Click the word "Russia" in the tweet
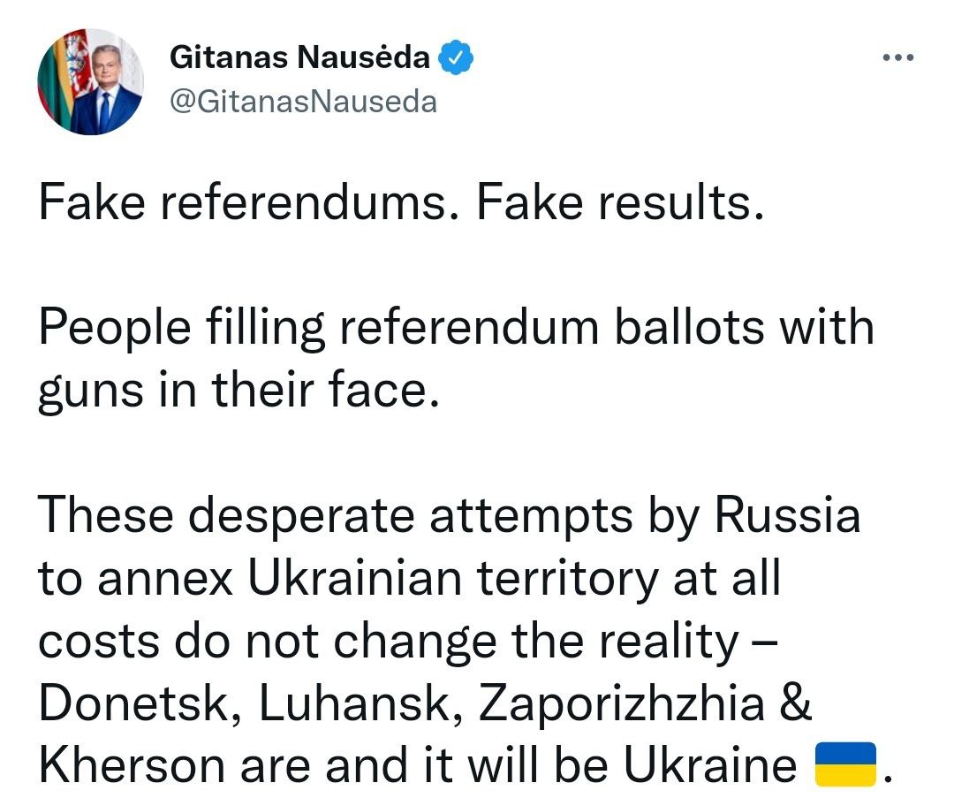The width and height of the screenshot is (954, 798). point(786,514)
